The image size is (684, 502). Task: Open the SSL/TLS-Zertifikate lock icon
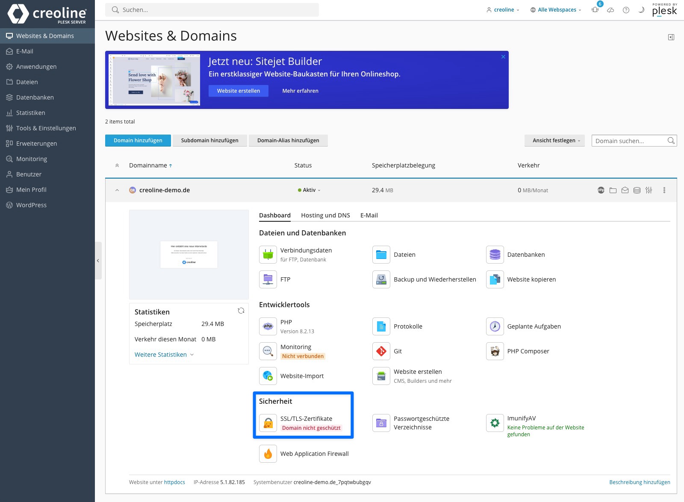pyautogui.click(x=268, y=423)
